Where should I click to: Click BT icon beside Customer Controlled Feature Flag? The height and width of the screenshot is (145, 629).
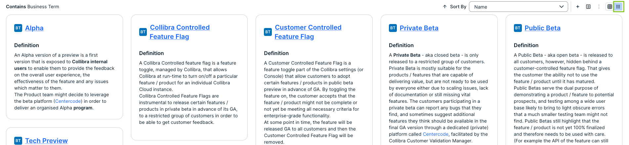click(x=268, y=32)
